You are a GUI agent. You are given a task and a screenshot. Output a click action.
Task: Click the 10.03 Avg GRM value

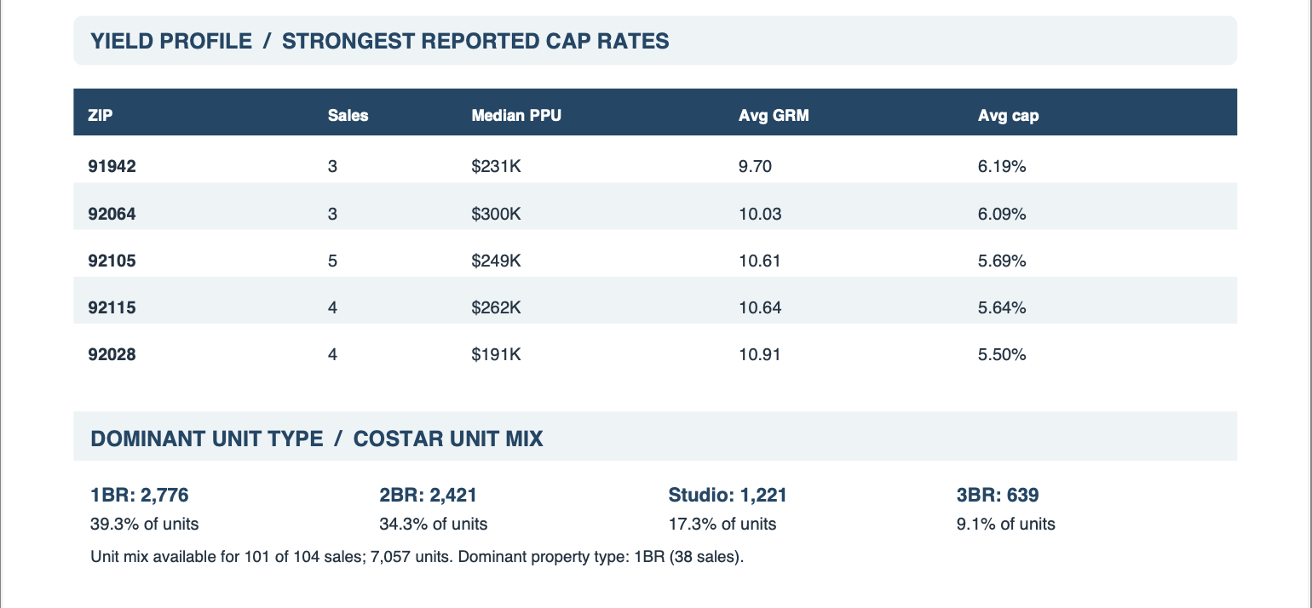[x=760, y=215]
